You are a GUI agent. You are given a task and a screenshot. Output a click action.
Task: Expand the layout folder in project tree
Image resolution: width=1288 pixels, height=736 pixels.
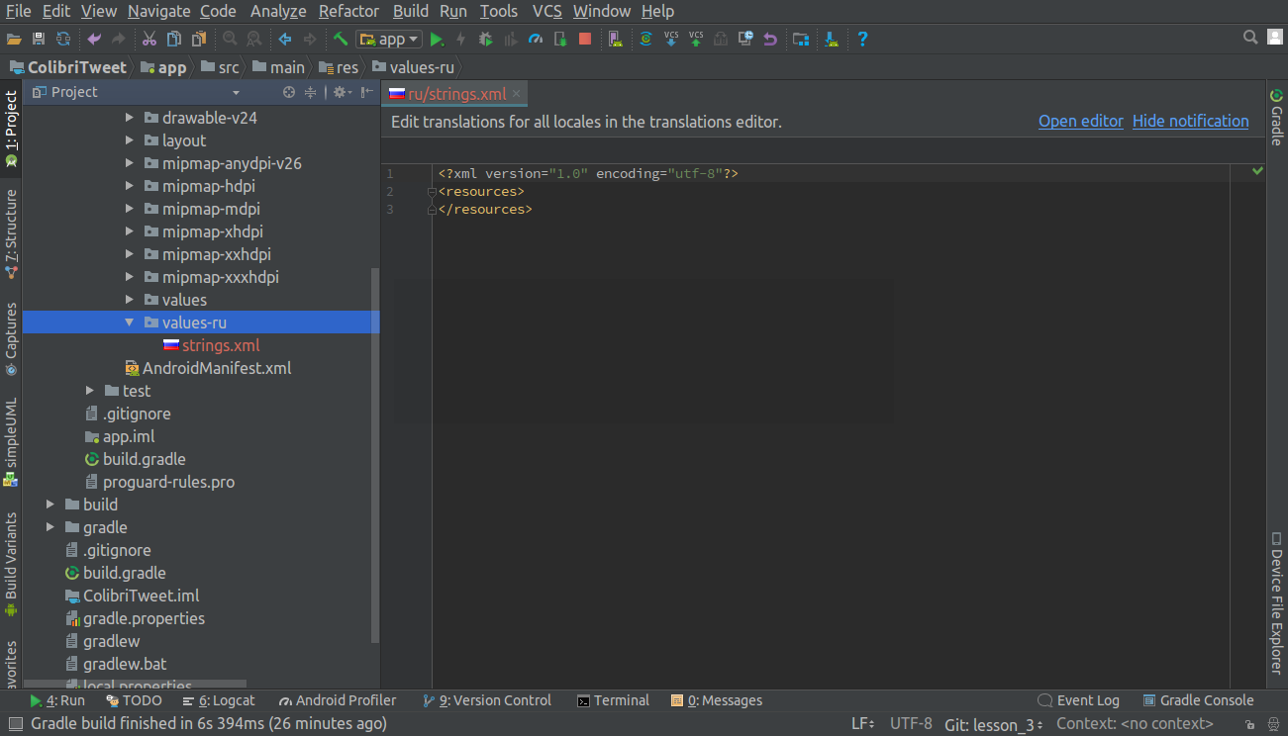click(x=130, y=140)
